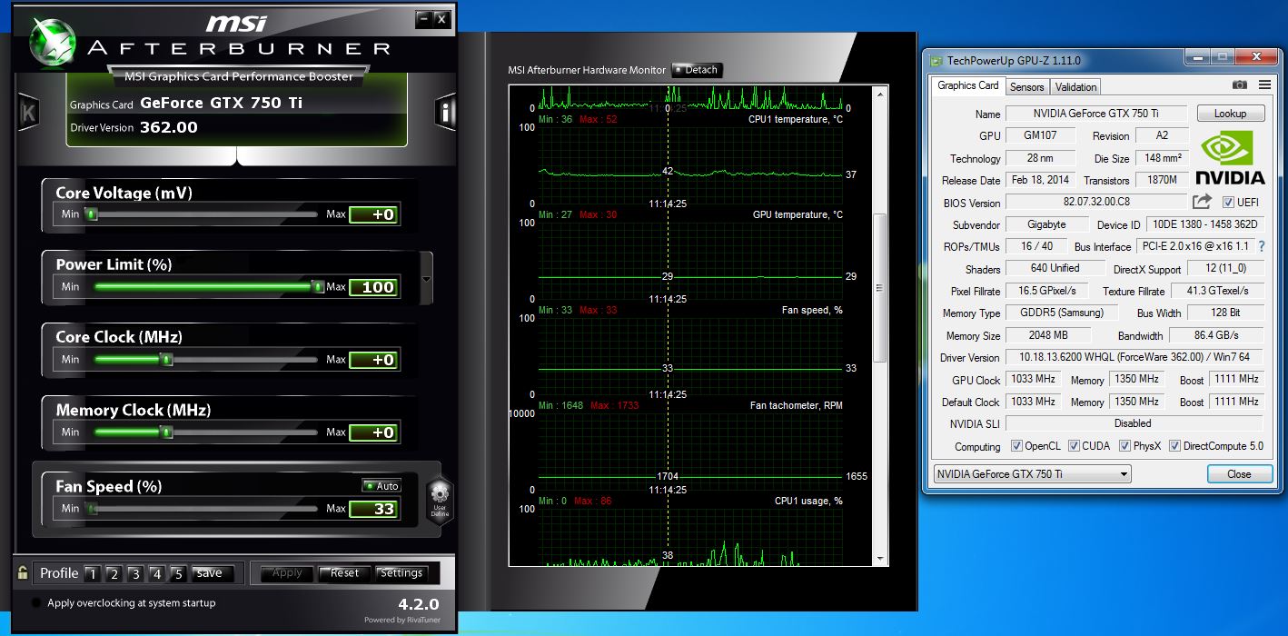Click the Driver Version field in GPU-Z

(x=1134, y=358)
